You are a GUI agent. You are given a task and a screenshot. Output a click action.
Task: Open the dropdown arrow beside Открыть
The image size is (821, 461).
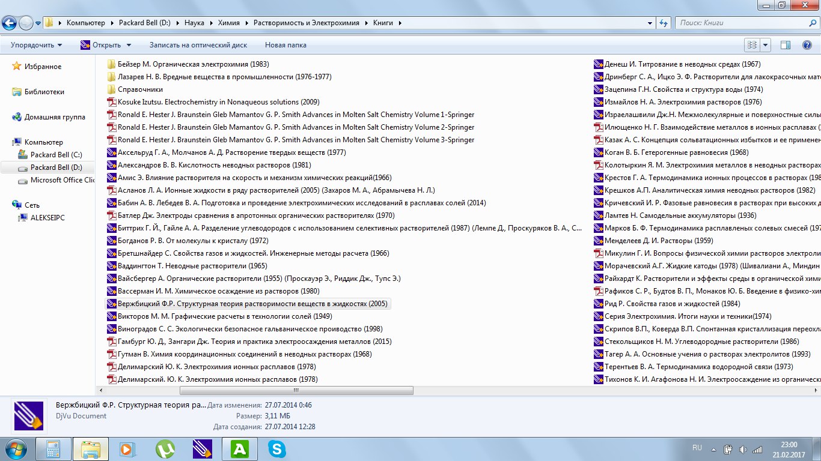128,45
